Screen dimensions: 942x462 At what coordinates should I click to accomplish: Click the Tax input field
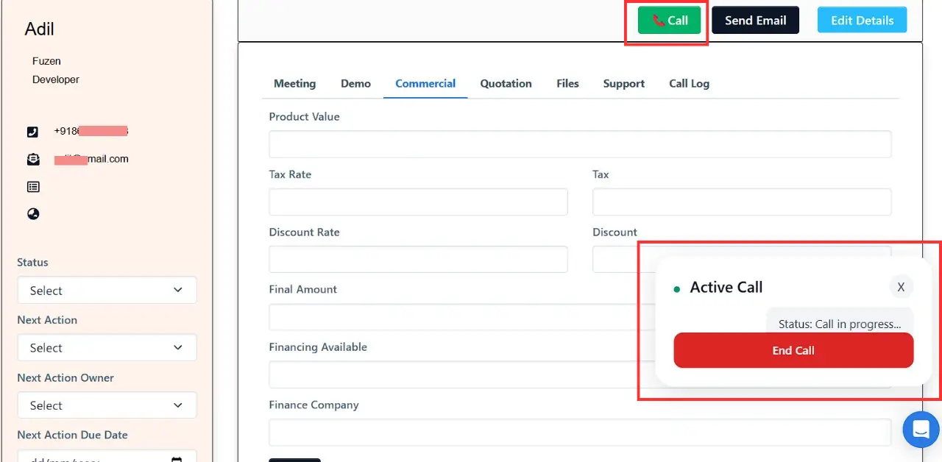(742, 202)
